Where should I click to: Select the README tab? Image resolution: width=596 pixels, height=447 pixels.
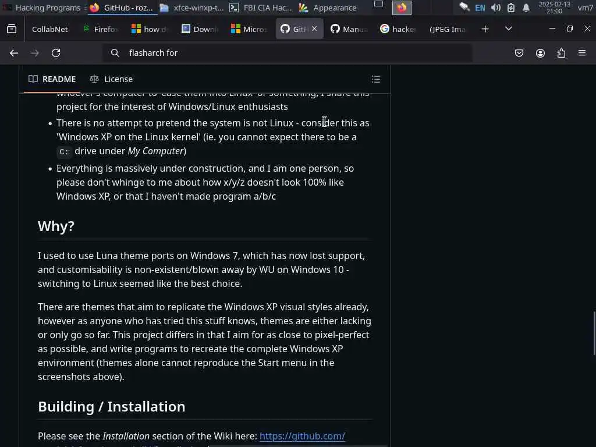click(x=52, y=79)
